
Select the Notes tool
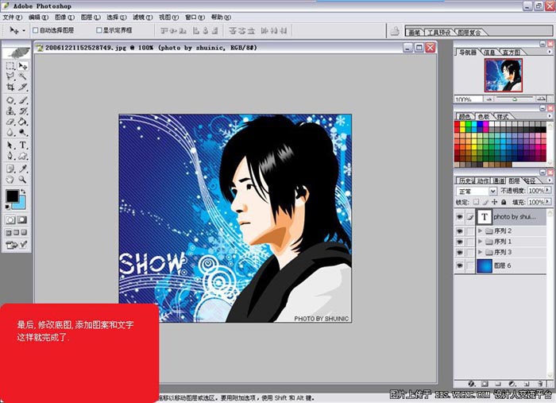tap(10, 169)
